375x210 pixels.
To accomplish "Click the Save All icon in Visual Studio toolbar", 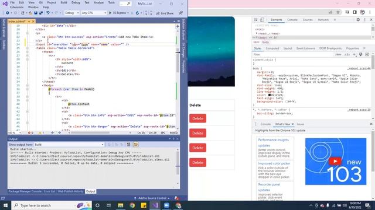I will 41,13.
